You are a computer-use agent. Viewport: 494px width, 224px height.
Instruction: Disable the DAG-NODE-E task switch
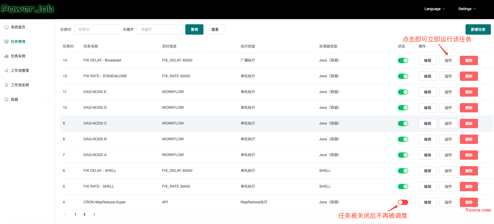click(403, 92)
